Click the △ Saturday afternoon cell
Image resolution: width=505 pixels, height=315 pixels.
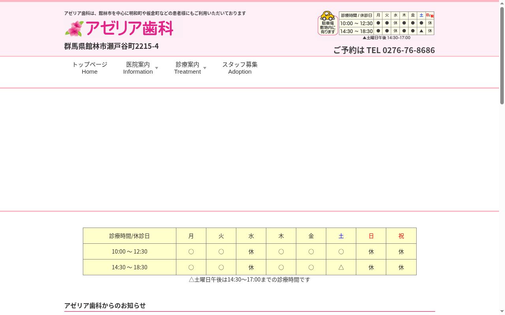[341, 267]
